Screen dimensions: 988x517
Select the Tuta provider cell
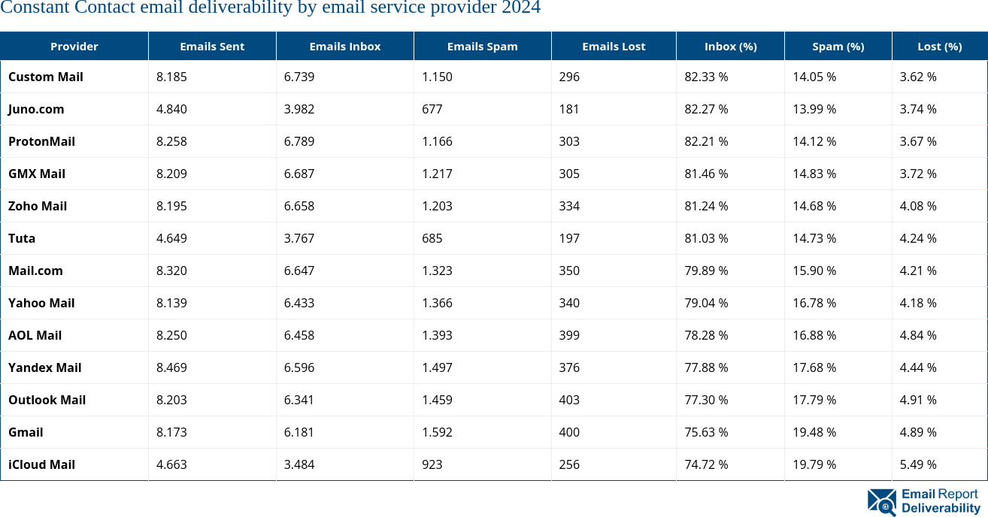74,238
